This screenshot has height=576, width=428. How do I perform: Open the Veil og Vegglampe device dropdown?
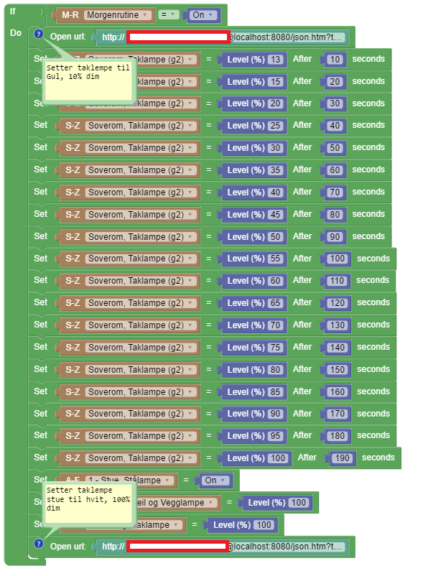coord(175,503)
